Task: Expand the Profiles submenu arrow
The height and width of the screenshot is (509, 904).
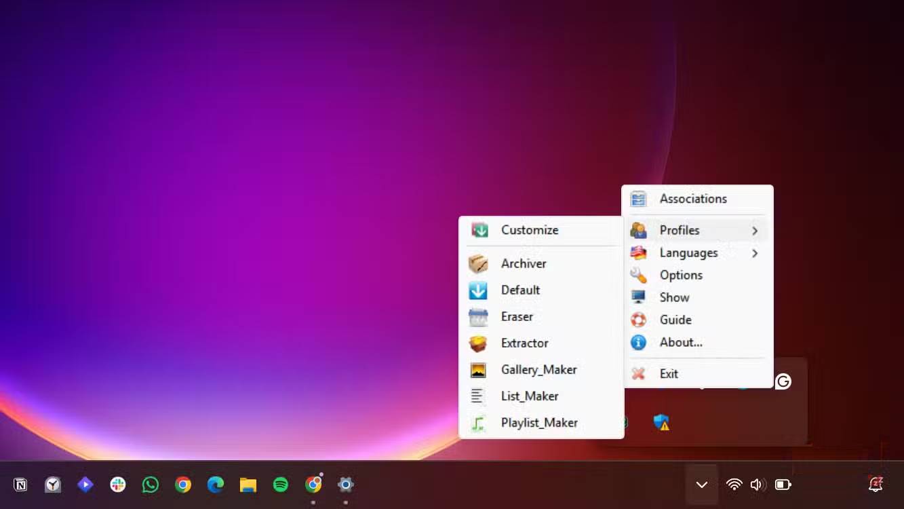Action: [754, 231]
